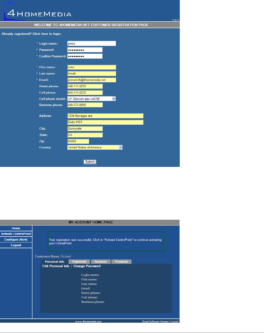Screen dimensions: 264x333
Task: Click the customer registration page welcome heading
Action: pyautogui.click(x=91, y=25)
